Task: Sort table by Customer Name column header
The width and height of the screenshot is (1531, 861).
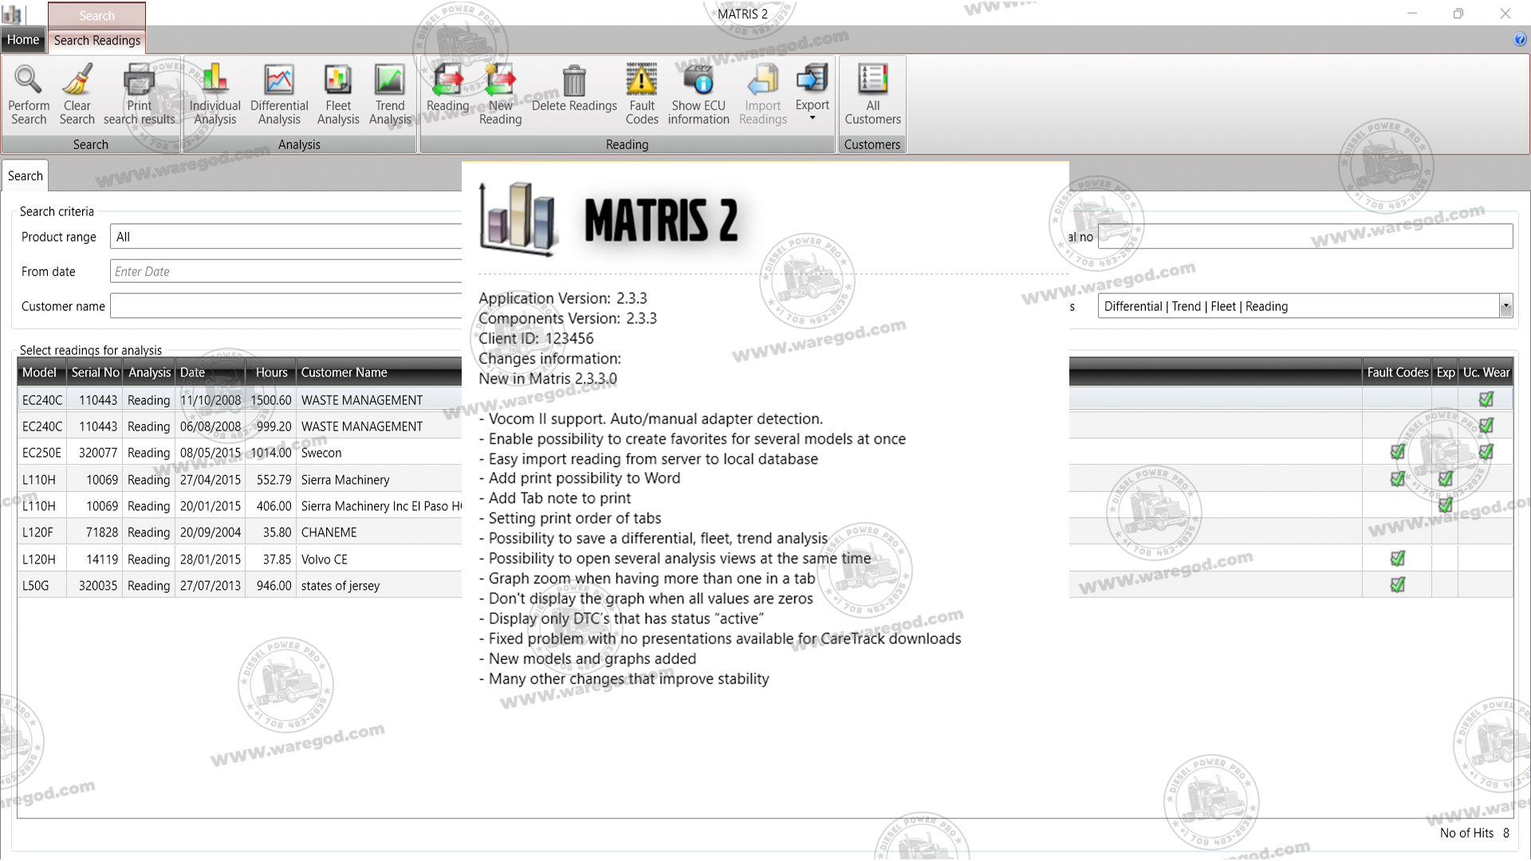Action: click(x=344, y=372)
